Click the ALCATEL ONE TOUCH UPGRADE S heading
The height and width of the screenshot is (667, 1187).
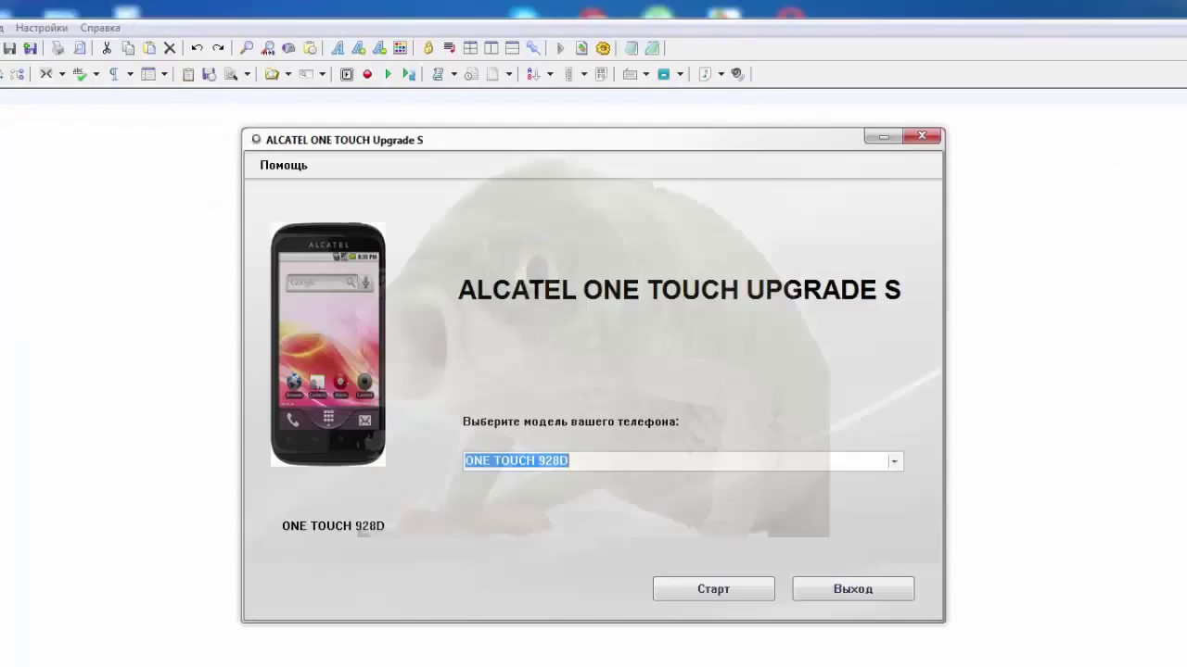tap(679, 290)
